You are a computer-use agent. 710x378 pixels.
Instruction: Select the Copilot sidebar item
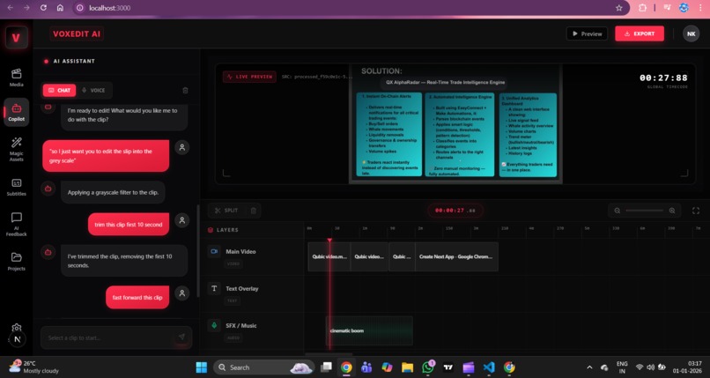tap(17, 112)
